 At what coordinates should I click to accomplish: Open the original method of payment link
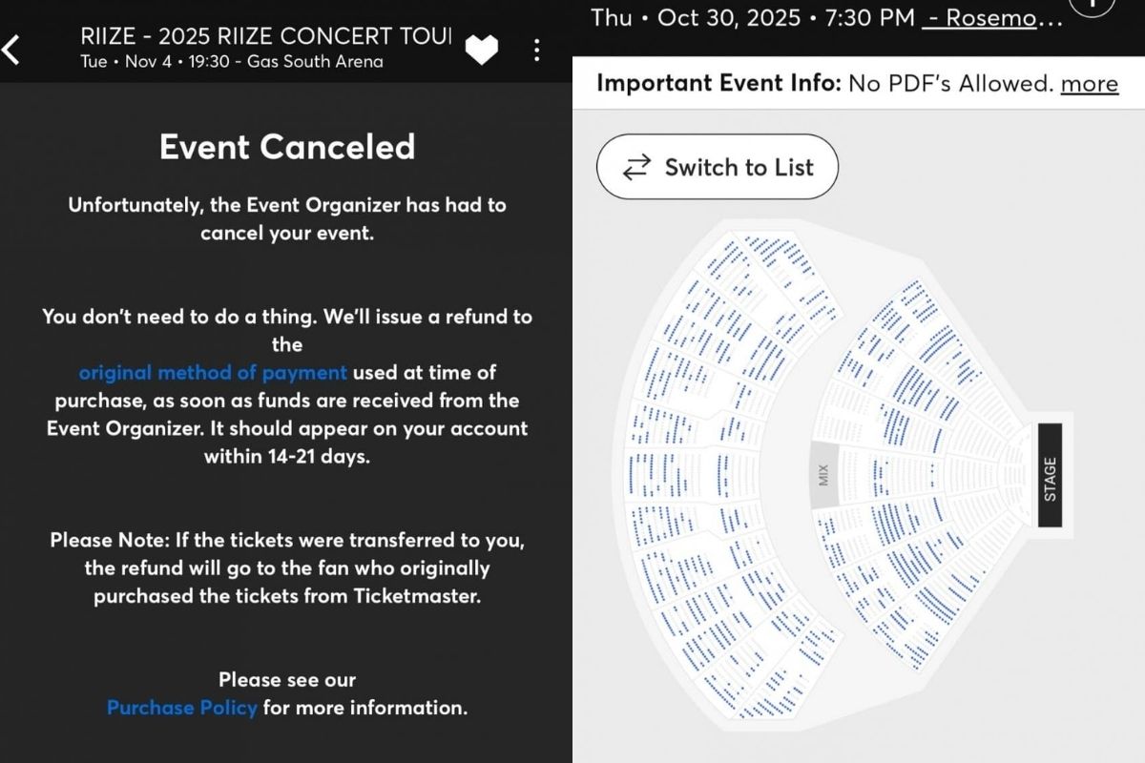pos(212,372)
